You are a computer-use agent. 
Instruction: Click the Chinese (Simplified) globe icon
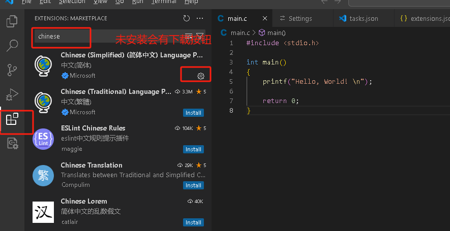43,66
